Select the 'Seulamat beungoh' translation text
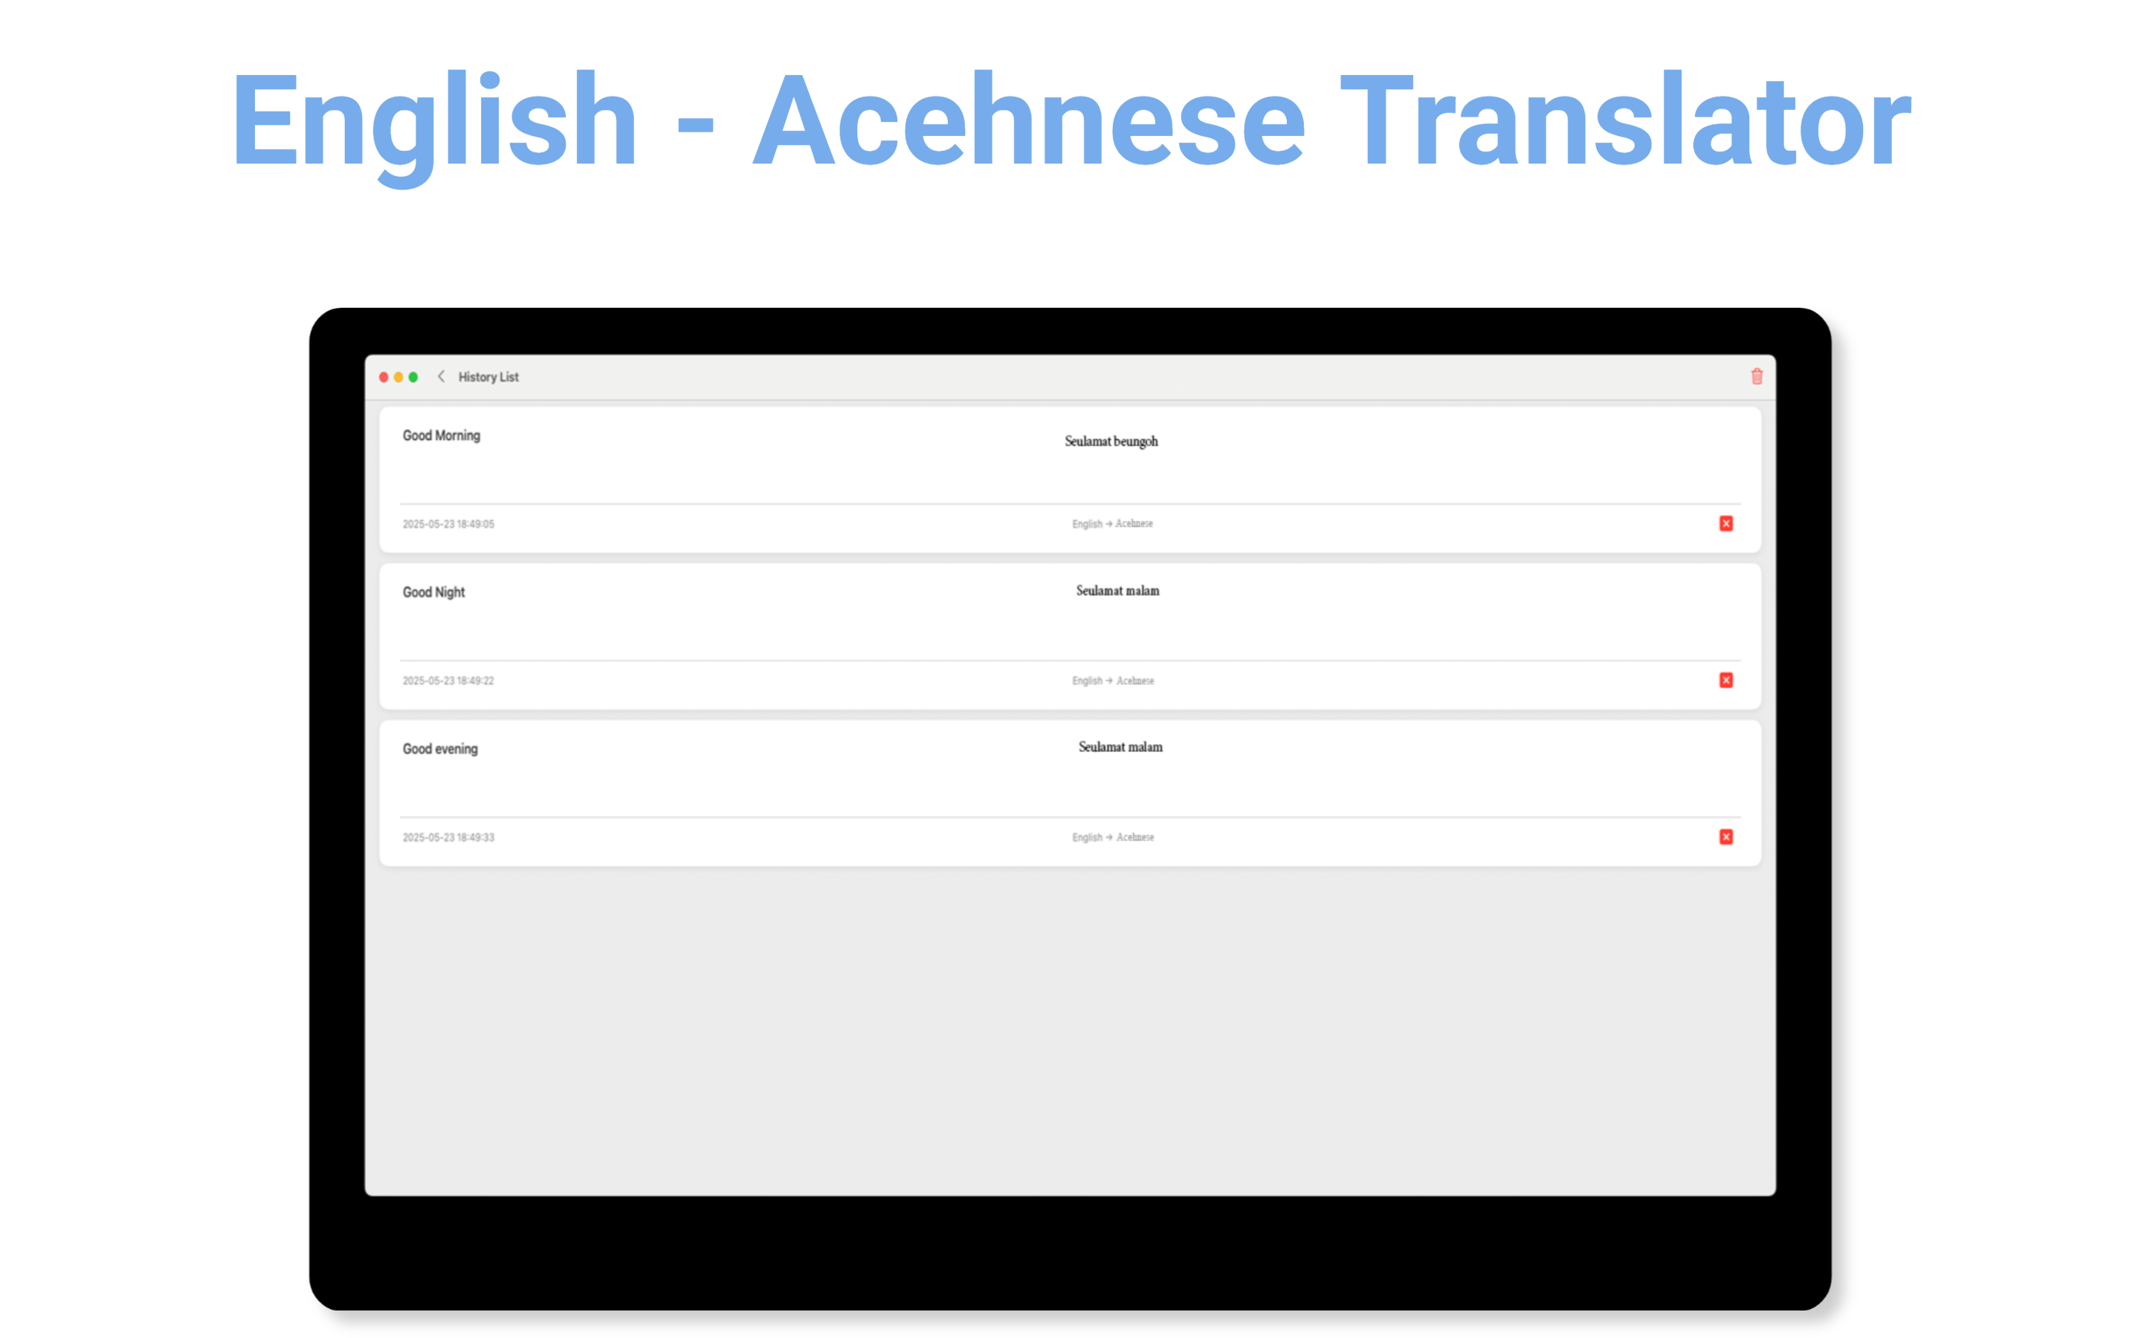This screenshot has width=2141, height=1338. (x=1111, y=441)
